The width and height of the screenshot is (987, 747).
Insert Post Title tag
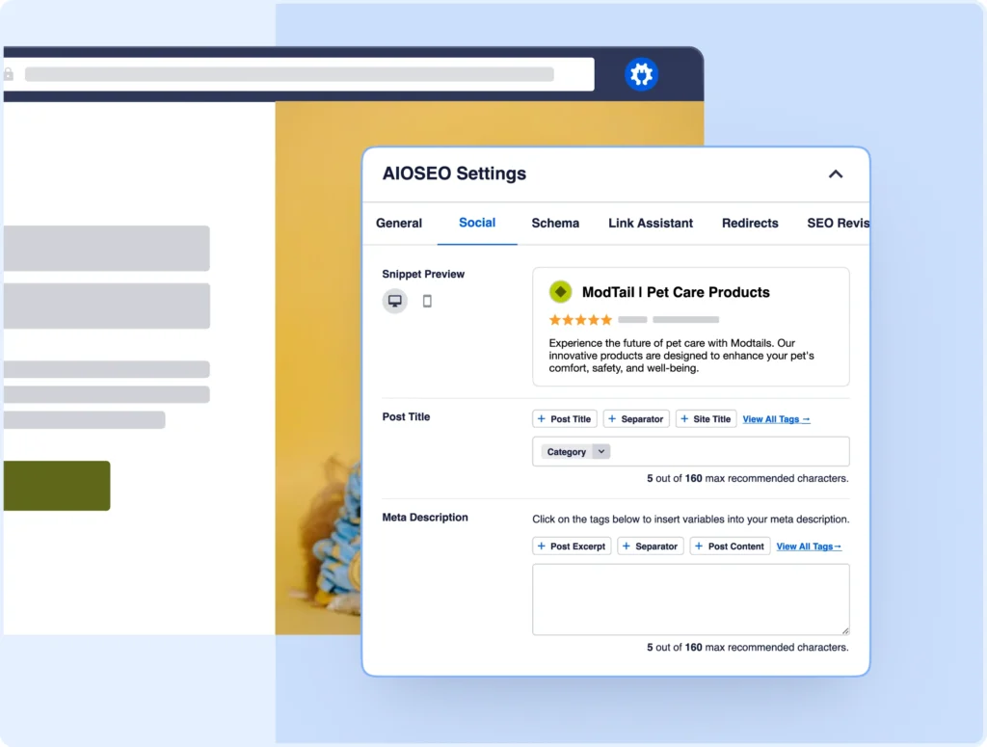pyautogui.click(x=565, y=419)
